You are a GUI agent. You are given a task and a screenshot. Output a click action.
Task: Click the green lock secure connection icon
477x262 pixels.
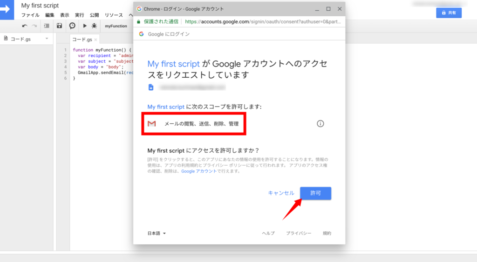click(x=139, y=21)
